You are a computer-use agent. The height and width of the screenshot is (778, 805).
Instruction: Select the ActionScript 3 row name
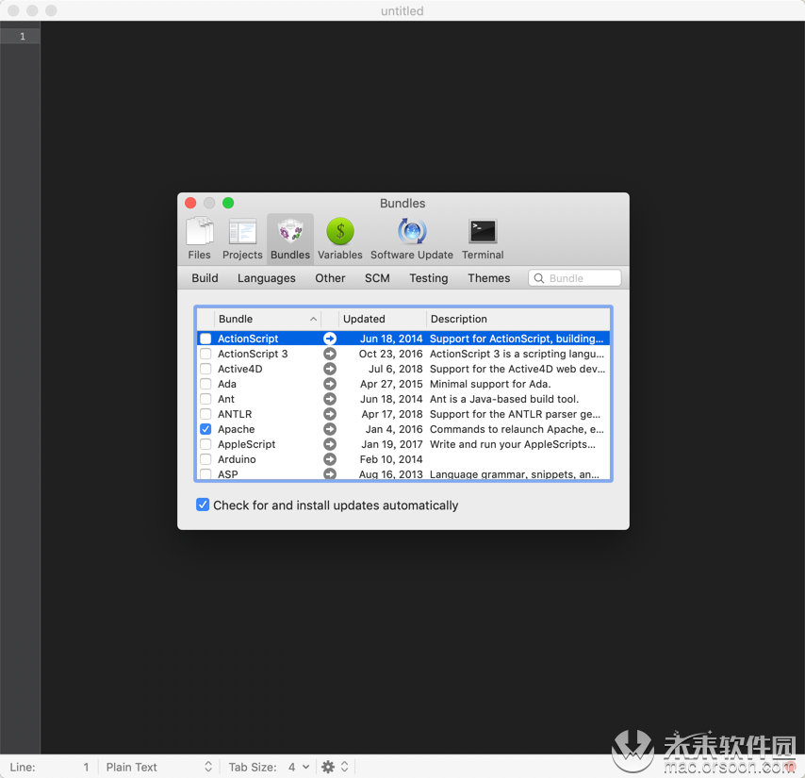[x=253, y=354]
